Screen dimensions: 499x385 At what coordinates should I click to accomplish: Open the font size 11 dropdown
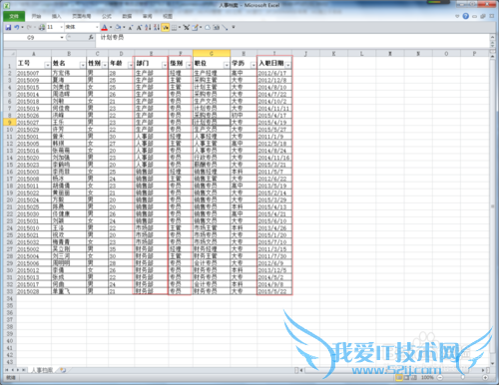62,27
